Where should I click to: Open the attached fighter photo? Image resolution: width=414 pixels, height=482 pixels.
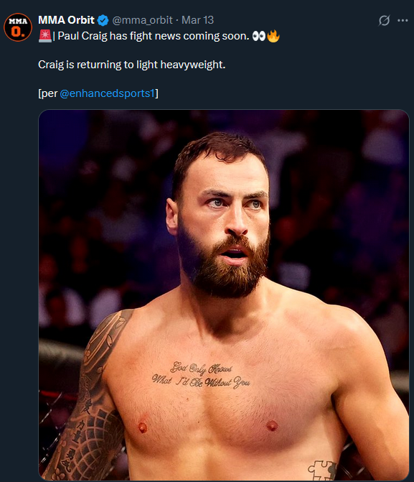pyautogui.click(x=224, y=295)
